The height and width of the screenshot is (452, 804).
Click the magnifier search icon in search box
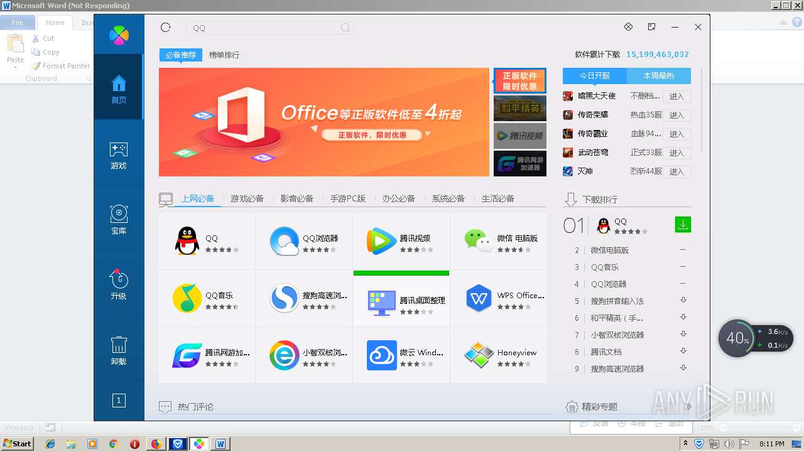pyautogui.click(x=345, y=28)
